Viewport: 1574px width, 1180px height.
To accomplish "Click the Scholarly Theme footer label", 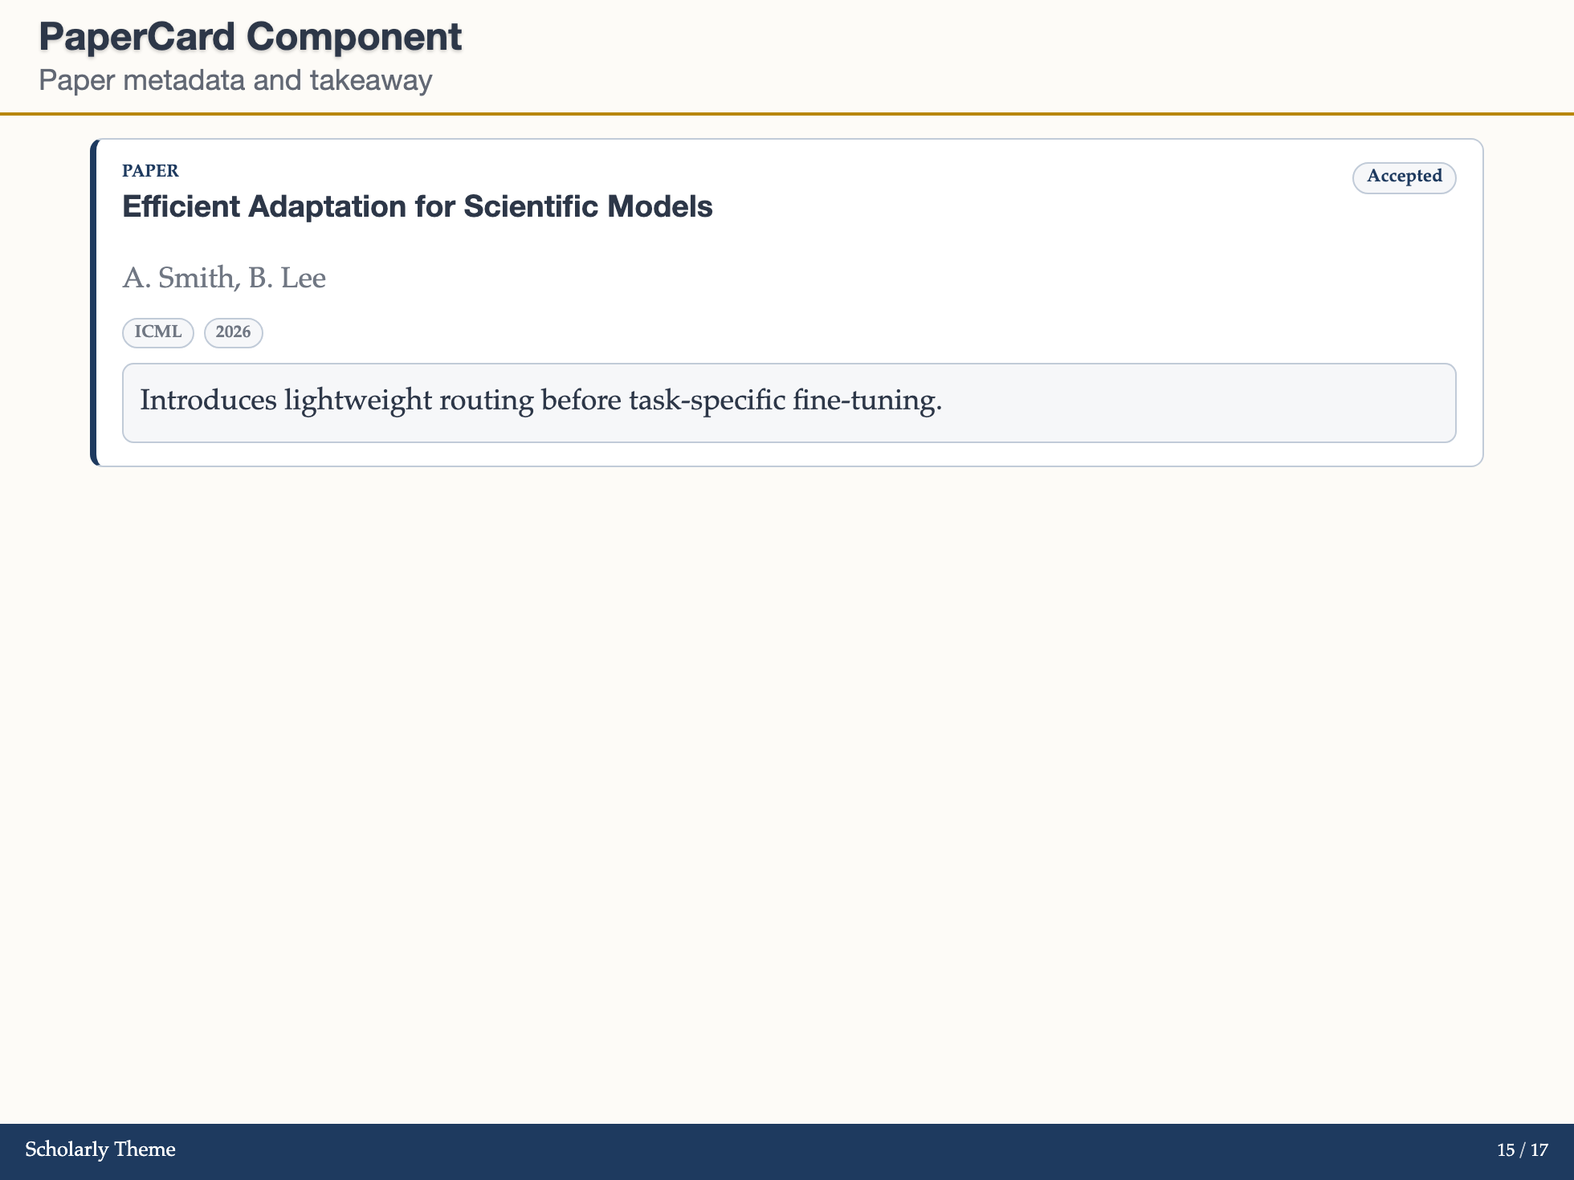I will 100,1149.
